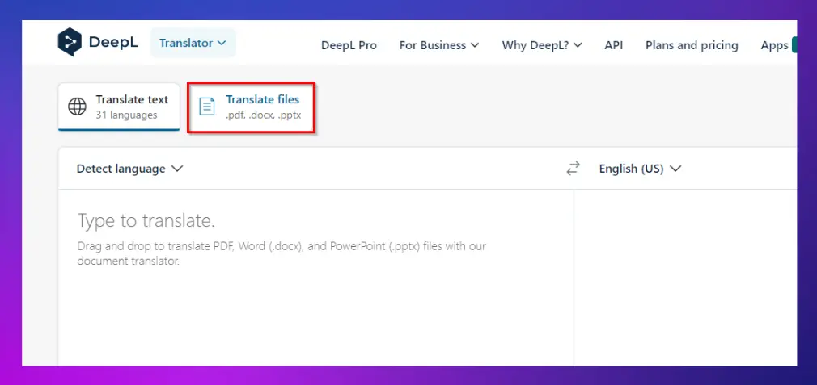
Task: Open Plans and pricing page
Action: click(x=692, y=45)
